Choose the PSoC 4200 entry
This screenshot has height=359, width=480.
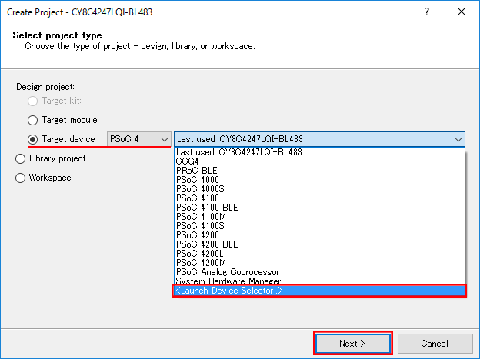pyautogui.click(x=319, y=235)
